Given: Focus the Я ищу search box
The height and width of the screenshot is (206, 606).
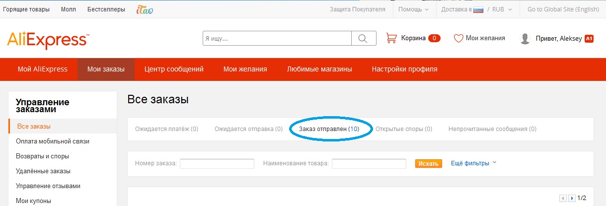Looking at the screenshot, I should coord(277,38).
